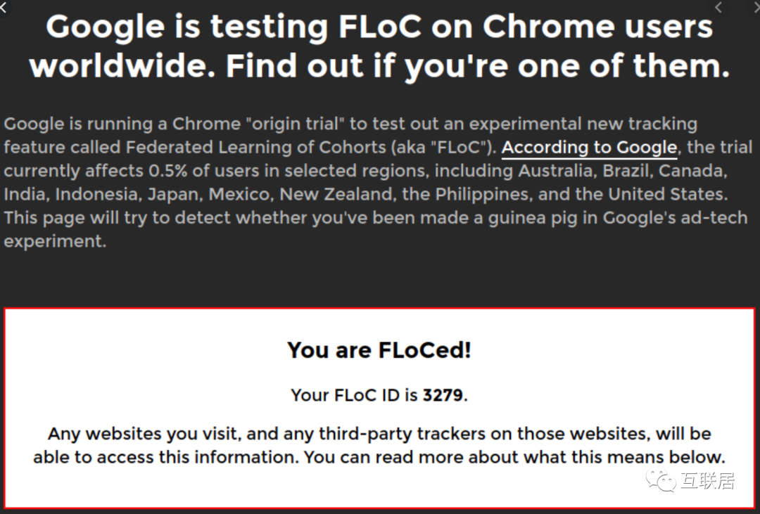Click the "You are FLoCed!" heading
This screenshot has height=514, width=760.
coord(379,349)
